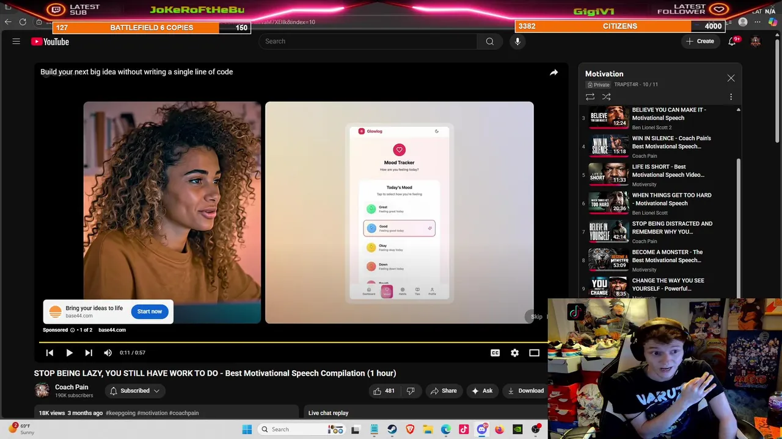Open OBS Studio from the taskbar

click(535, 429)
